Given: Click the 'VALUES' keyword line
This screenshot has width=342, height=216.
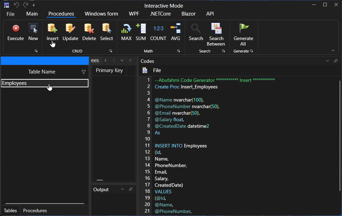Looking at the screenshot, I should tap(163, 192).
